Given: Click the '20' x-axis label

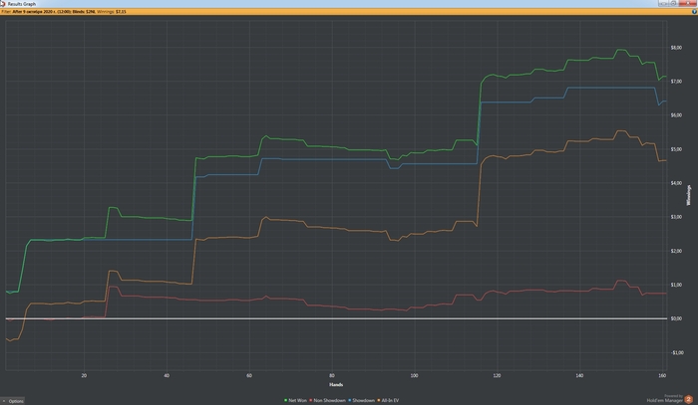Looking at the screenshot, I should (84, 375).
